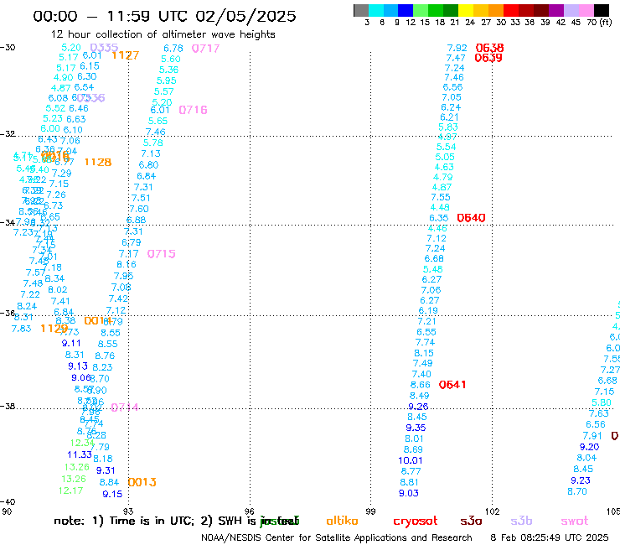Click the 9.23 wave height value
This screenshot has width=620, height=545.
click(581, 480)
